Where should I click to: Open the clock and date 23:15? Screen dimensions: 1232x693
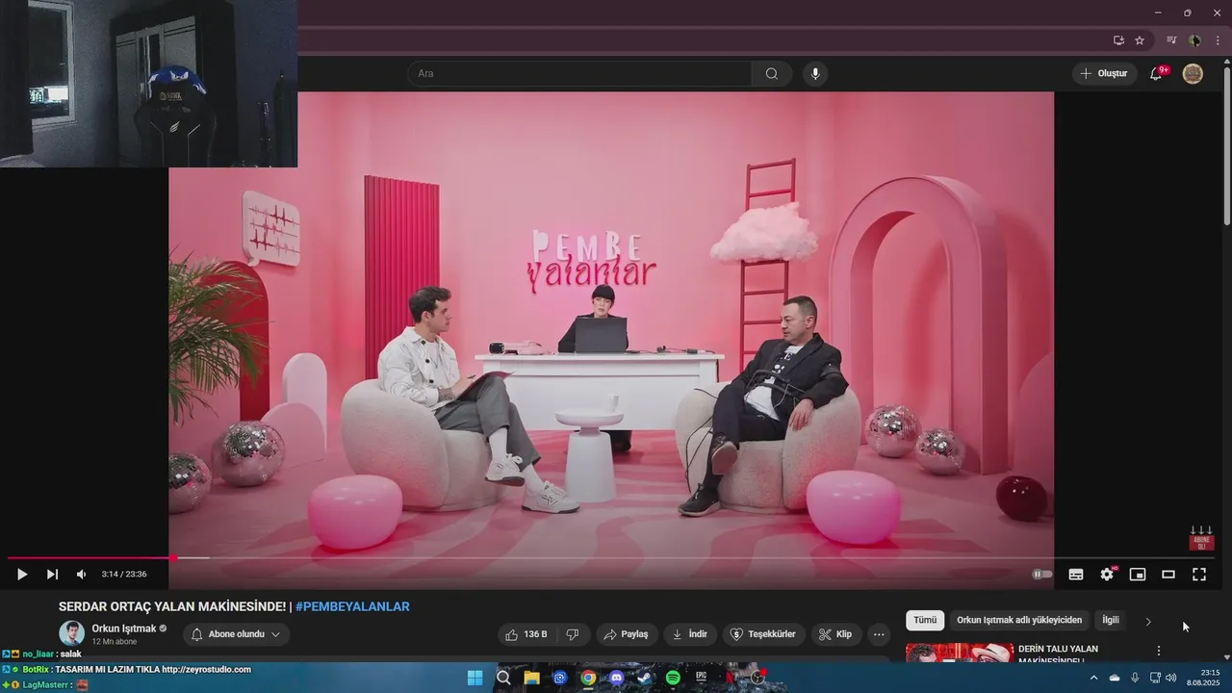1203,678
